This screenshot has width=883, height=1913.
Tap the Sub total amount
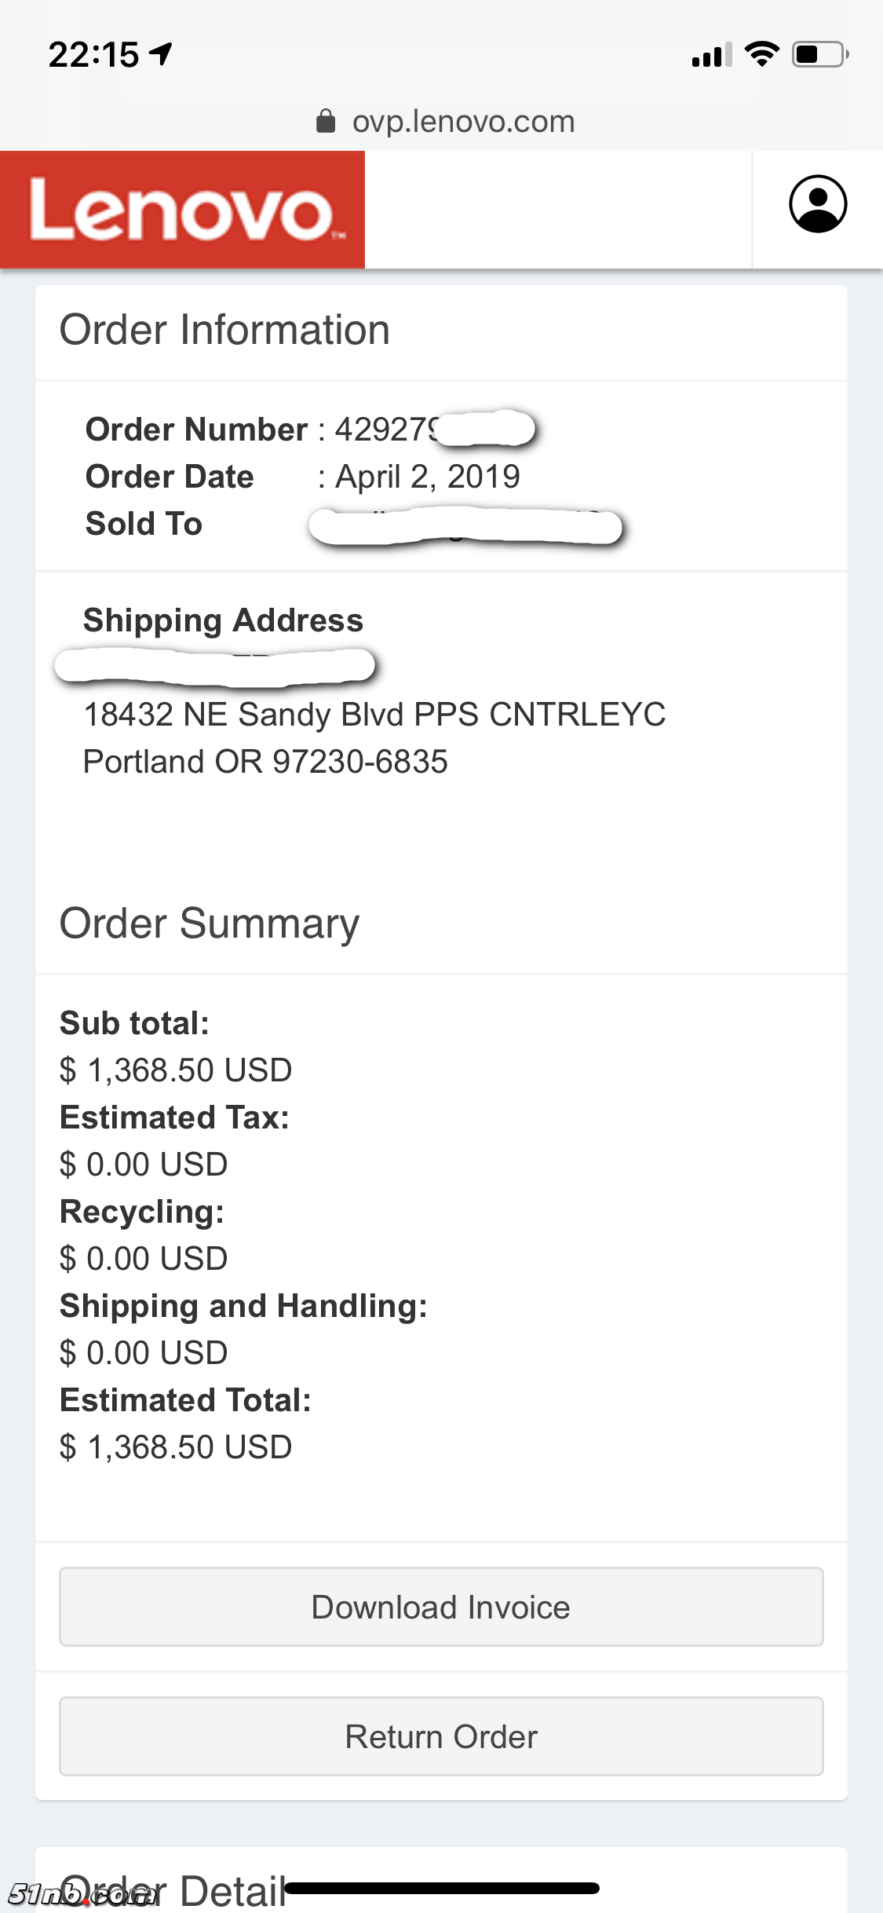click(176, 1070)
